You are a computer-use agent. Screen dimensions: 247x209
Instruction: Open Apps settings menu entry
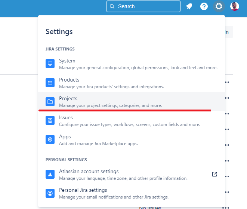pyautogui.click(x=132, y=140)
